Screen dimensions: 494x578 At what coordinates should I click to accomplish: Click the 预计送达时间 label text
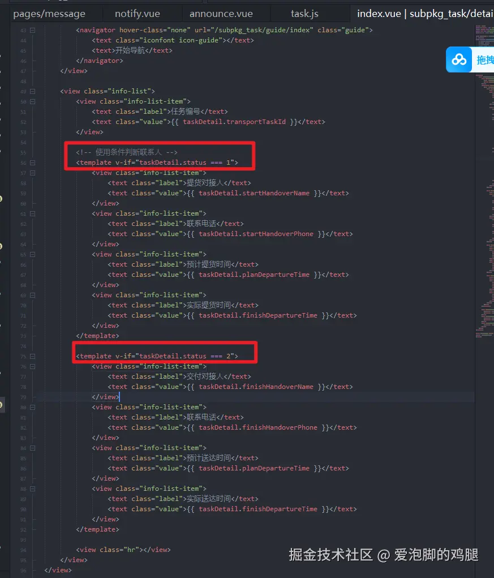click(x=208, y=458)
